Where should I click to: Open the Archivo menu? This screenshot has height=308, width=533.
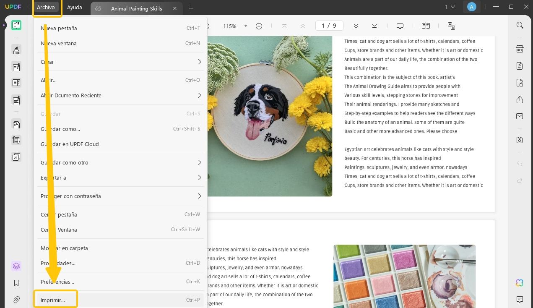pyautogui.click(x=46, y=8)
